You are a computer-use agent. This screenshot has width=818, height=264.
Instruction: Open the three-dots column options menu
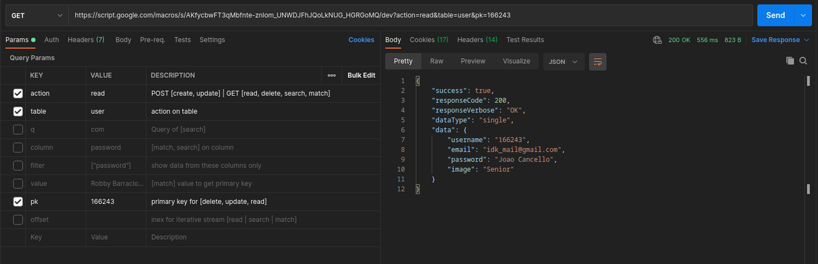332,75
